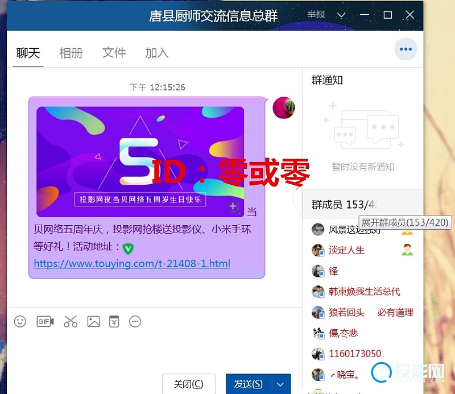Start a screenshot with the scissors icon
This screenshot has height=394, width=455.
[71, 321]
